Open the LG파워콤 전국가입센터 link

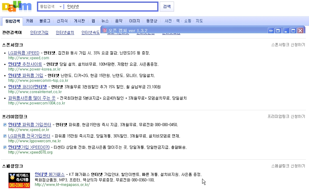click(29, 136)
